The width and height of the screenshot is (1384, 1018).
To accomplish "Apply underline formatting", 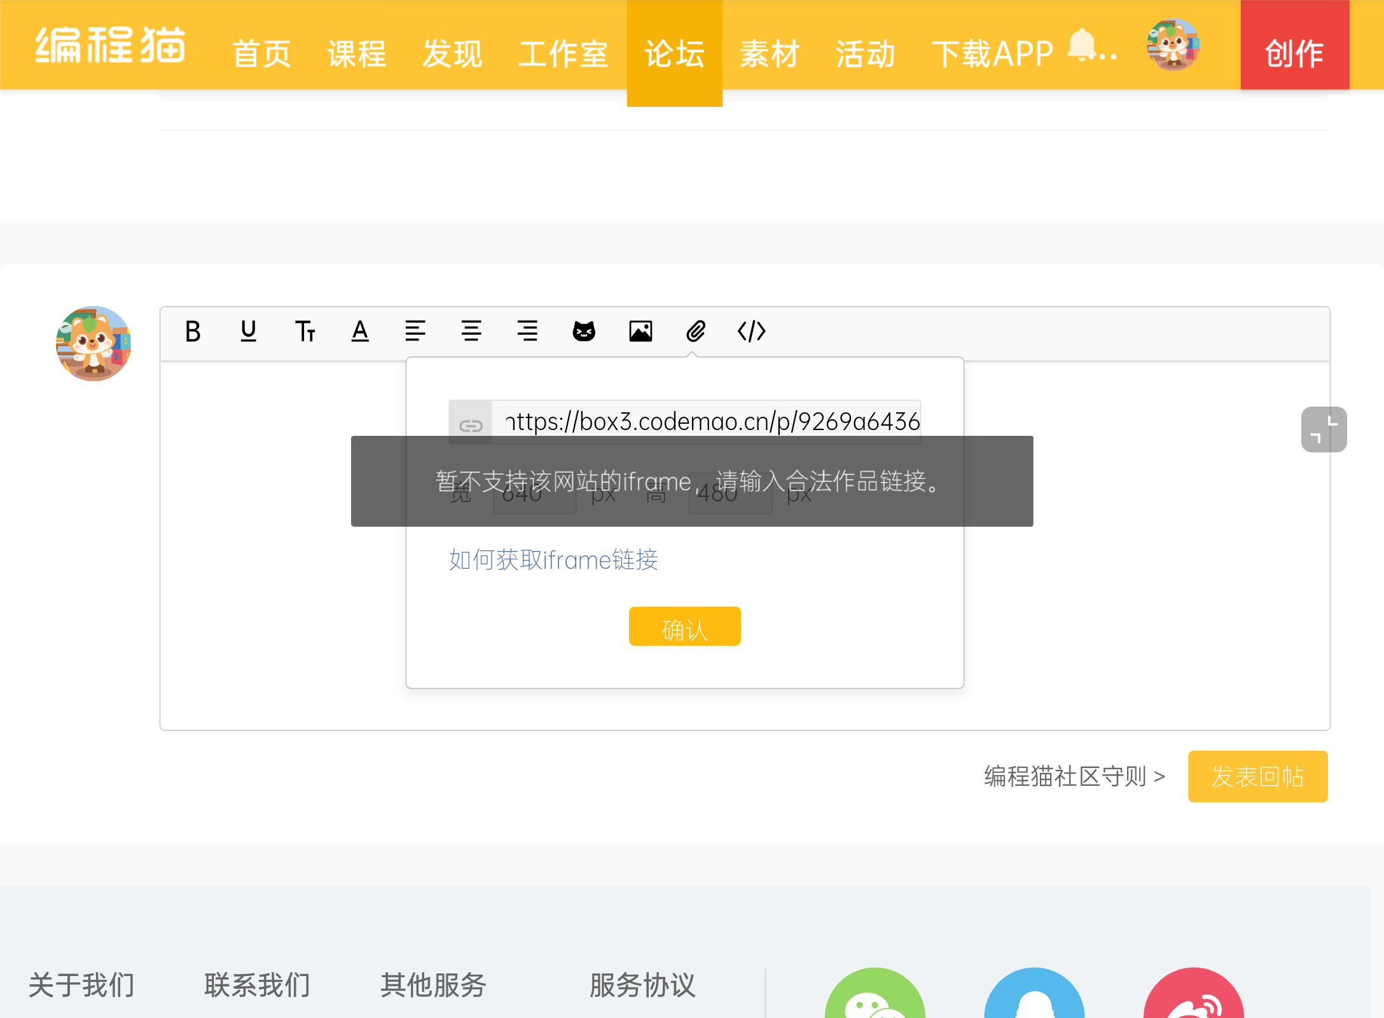I will click(x=249, y=331).
